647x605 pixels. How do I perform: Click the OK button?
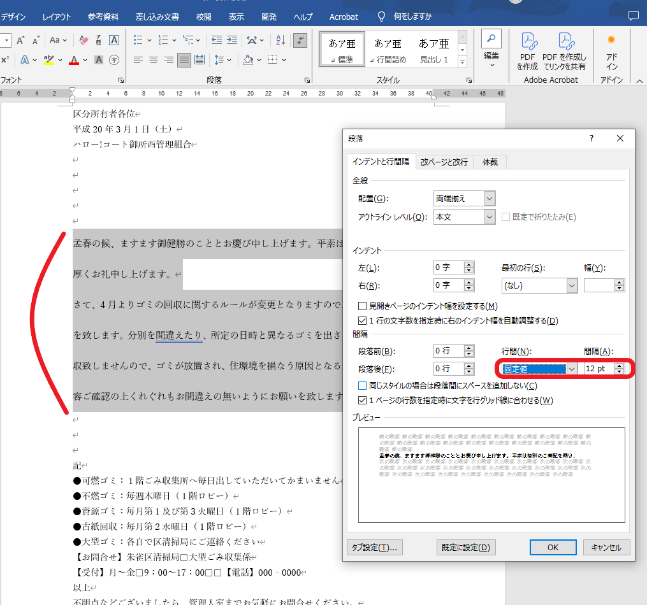[x=553, y=547]
